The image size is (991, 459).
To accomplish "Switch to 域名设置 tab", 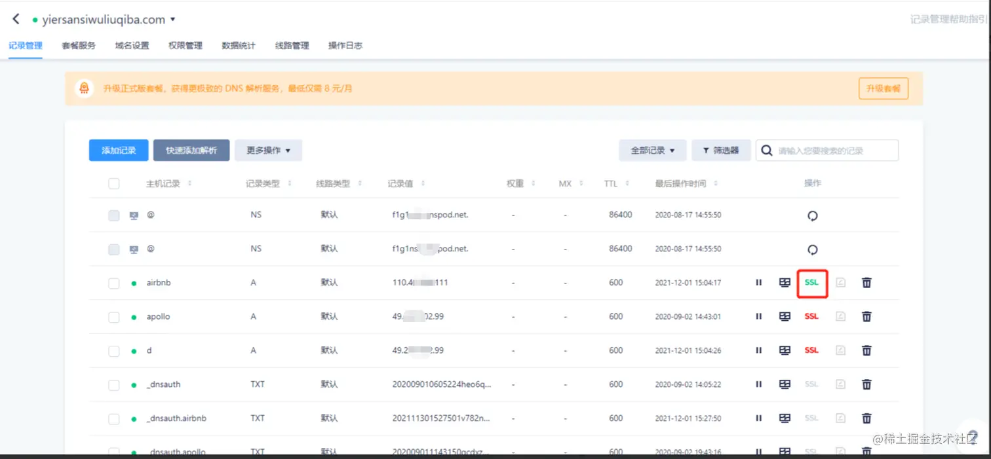I will coord(132,46).
